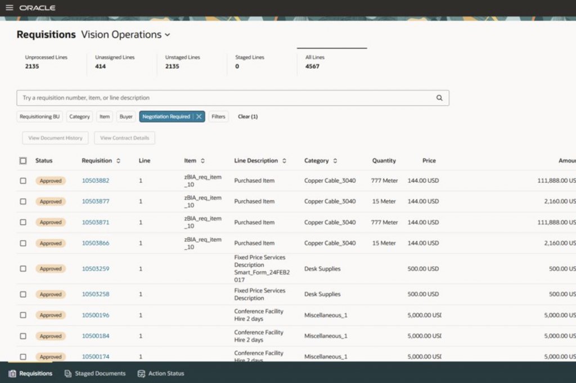This screenshot has width=576, height=383.
Task: Click into the requisition search field
Action: [x=225, y=98]
